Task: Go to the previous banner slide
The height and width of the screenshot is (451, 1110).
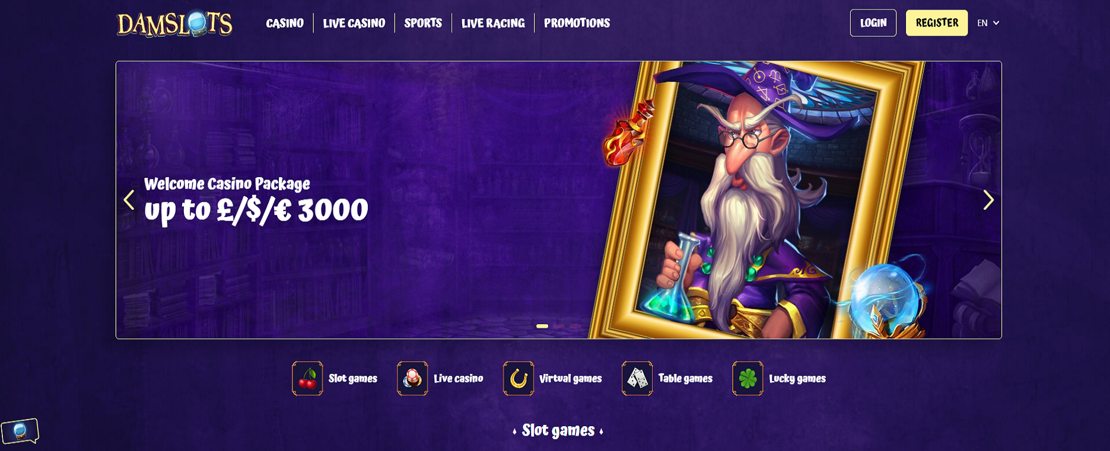Action: [x=129, y=200]
